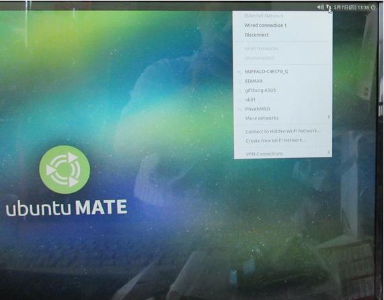384x300 pixels.
Task: Click the network indicator arrows icon
Action: click(x=328, y=7)
